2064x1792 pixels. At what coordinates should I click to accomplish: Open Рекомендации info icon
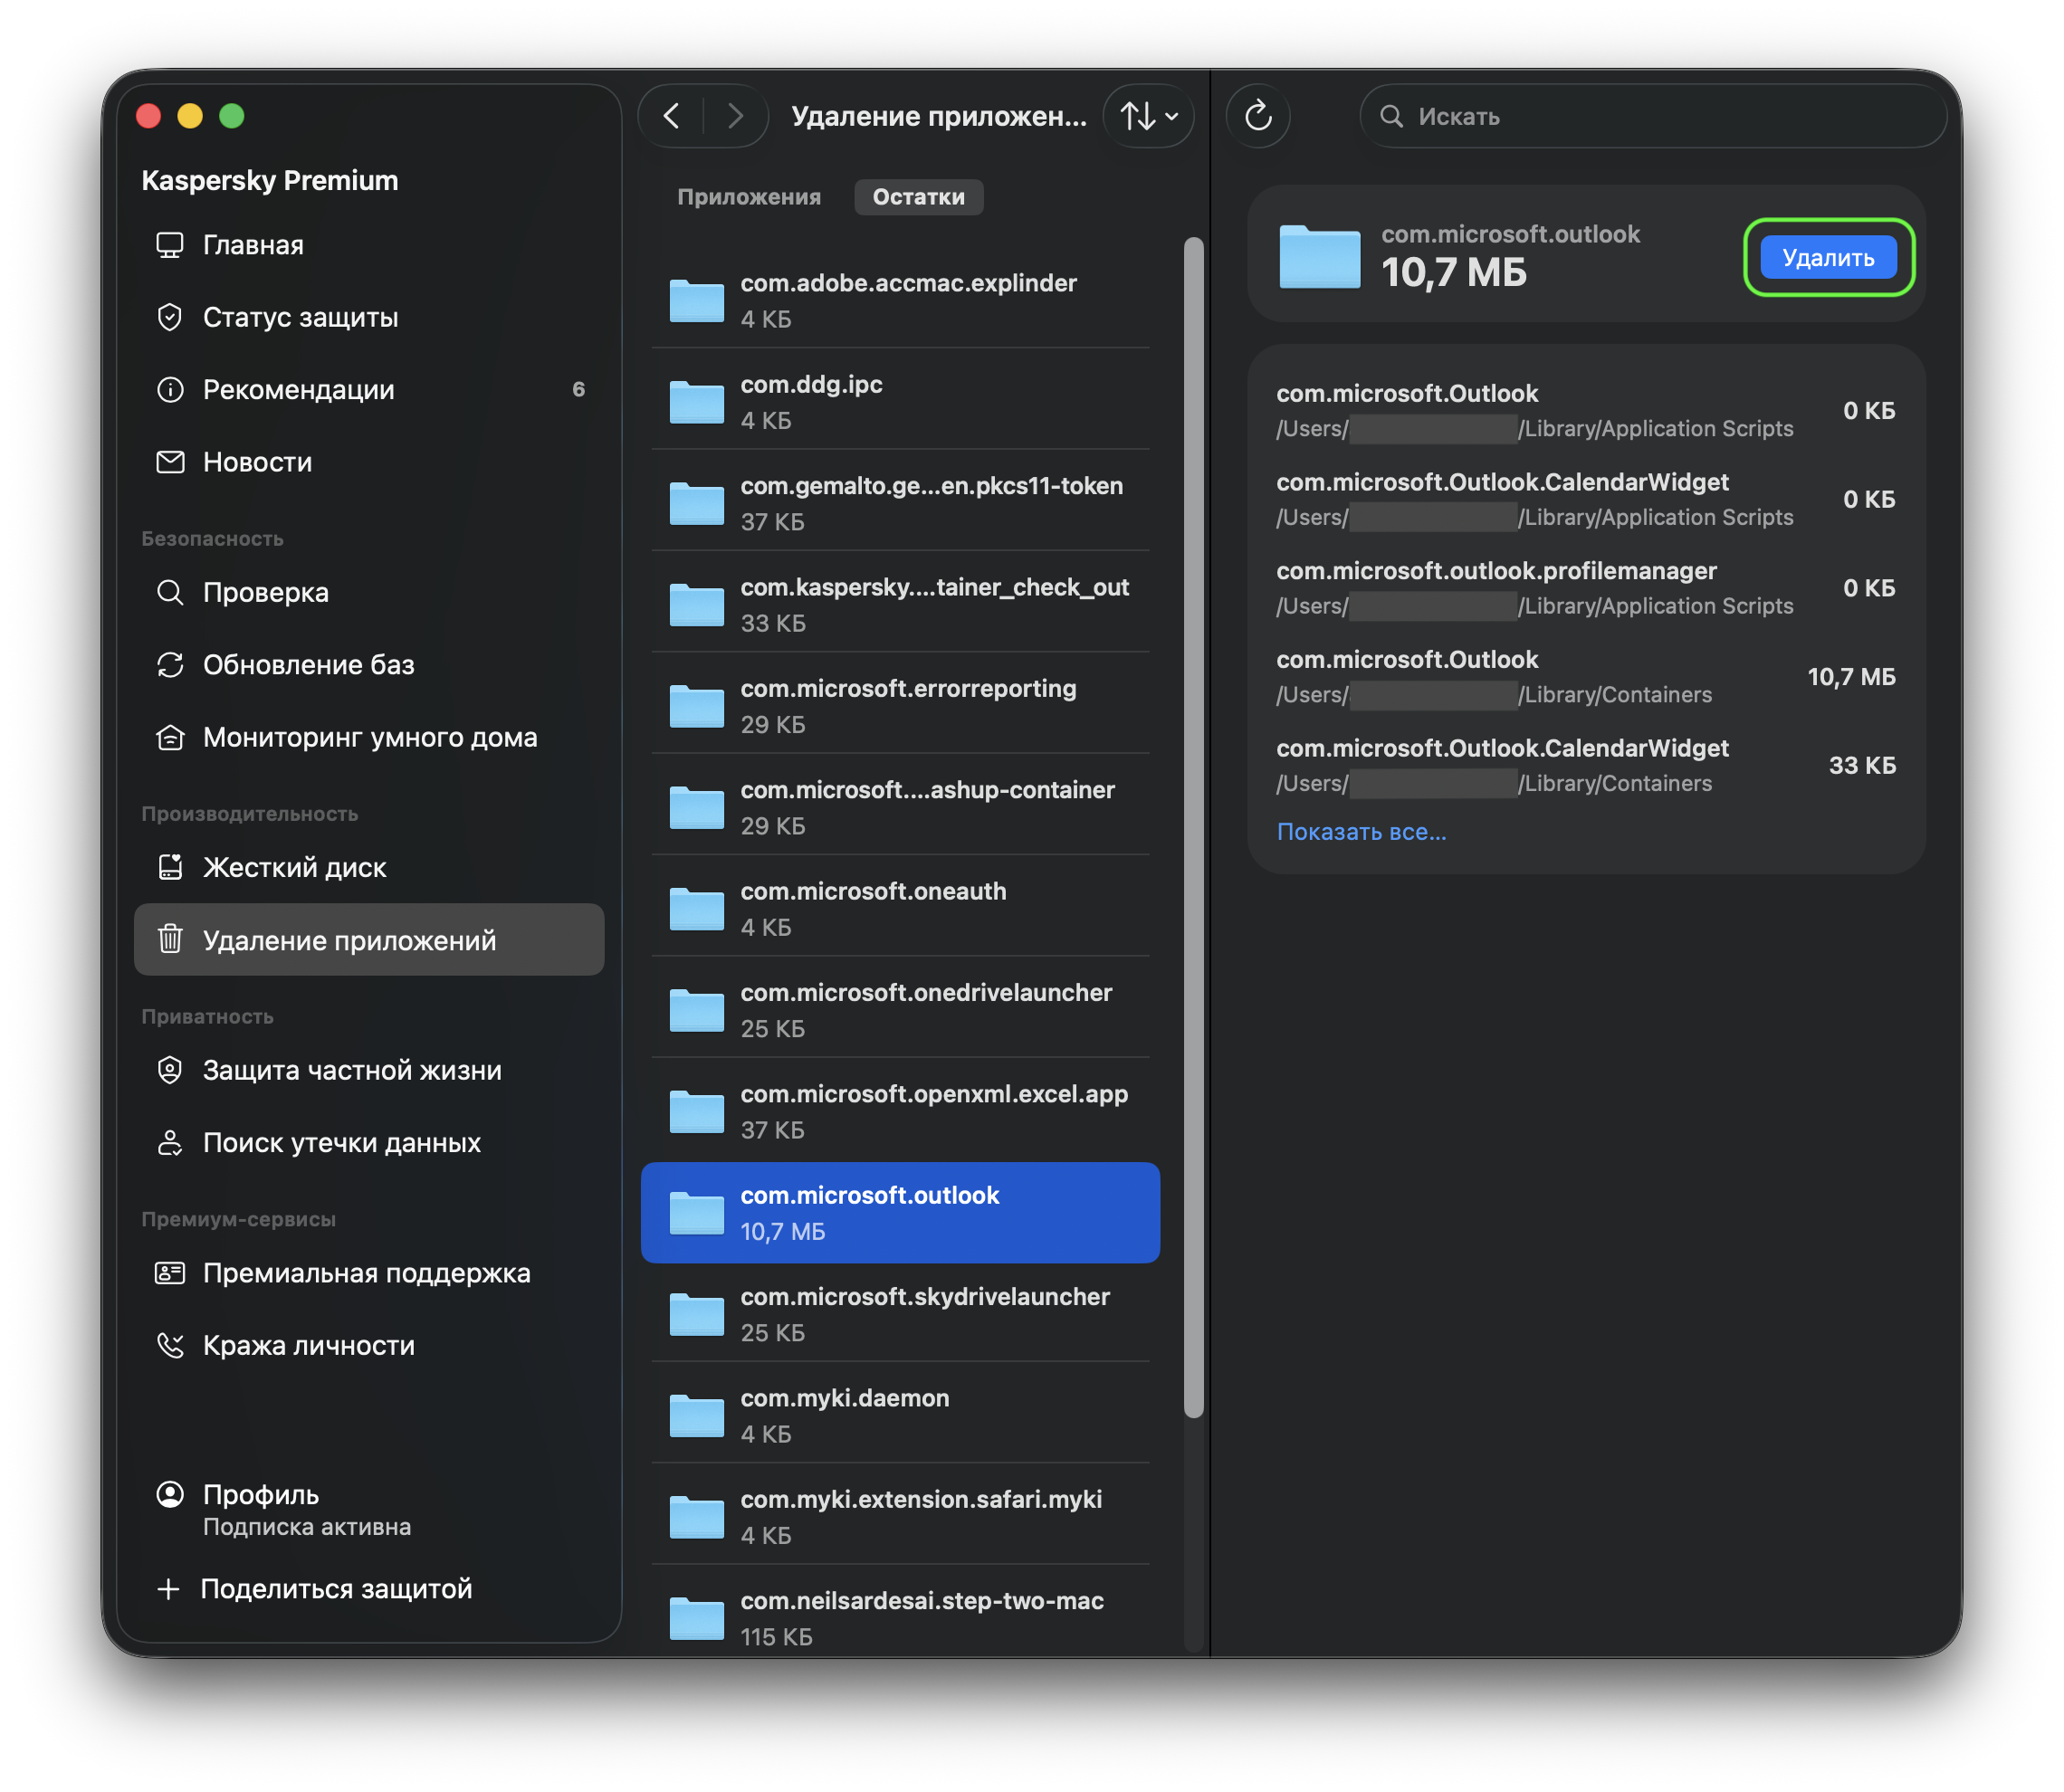coord(170,389)
